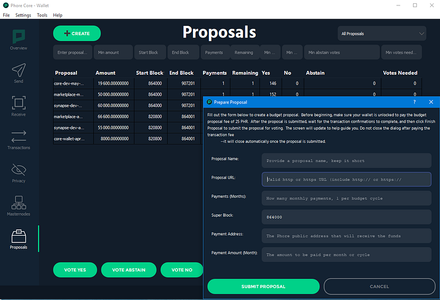Click the Create proposal button
The width and height of the screenshot is (440, 300).
[x=77, y=34]
